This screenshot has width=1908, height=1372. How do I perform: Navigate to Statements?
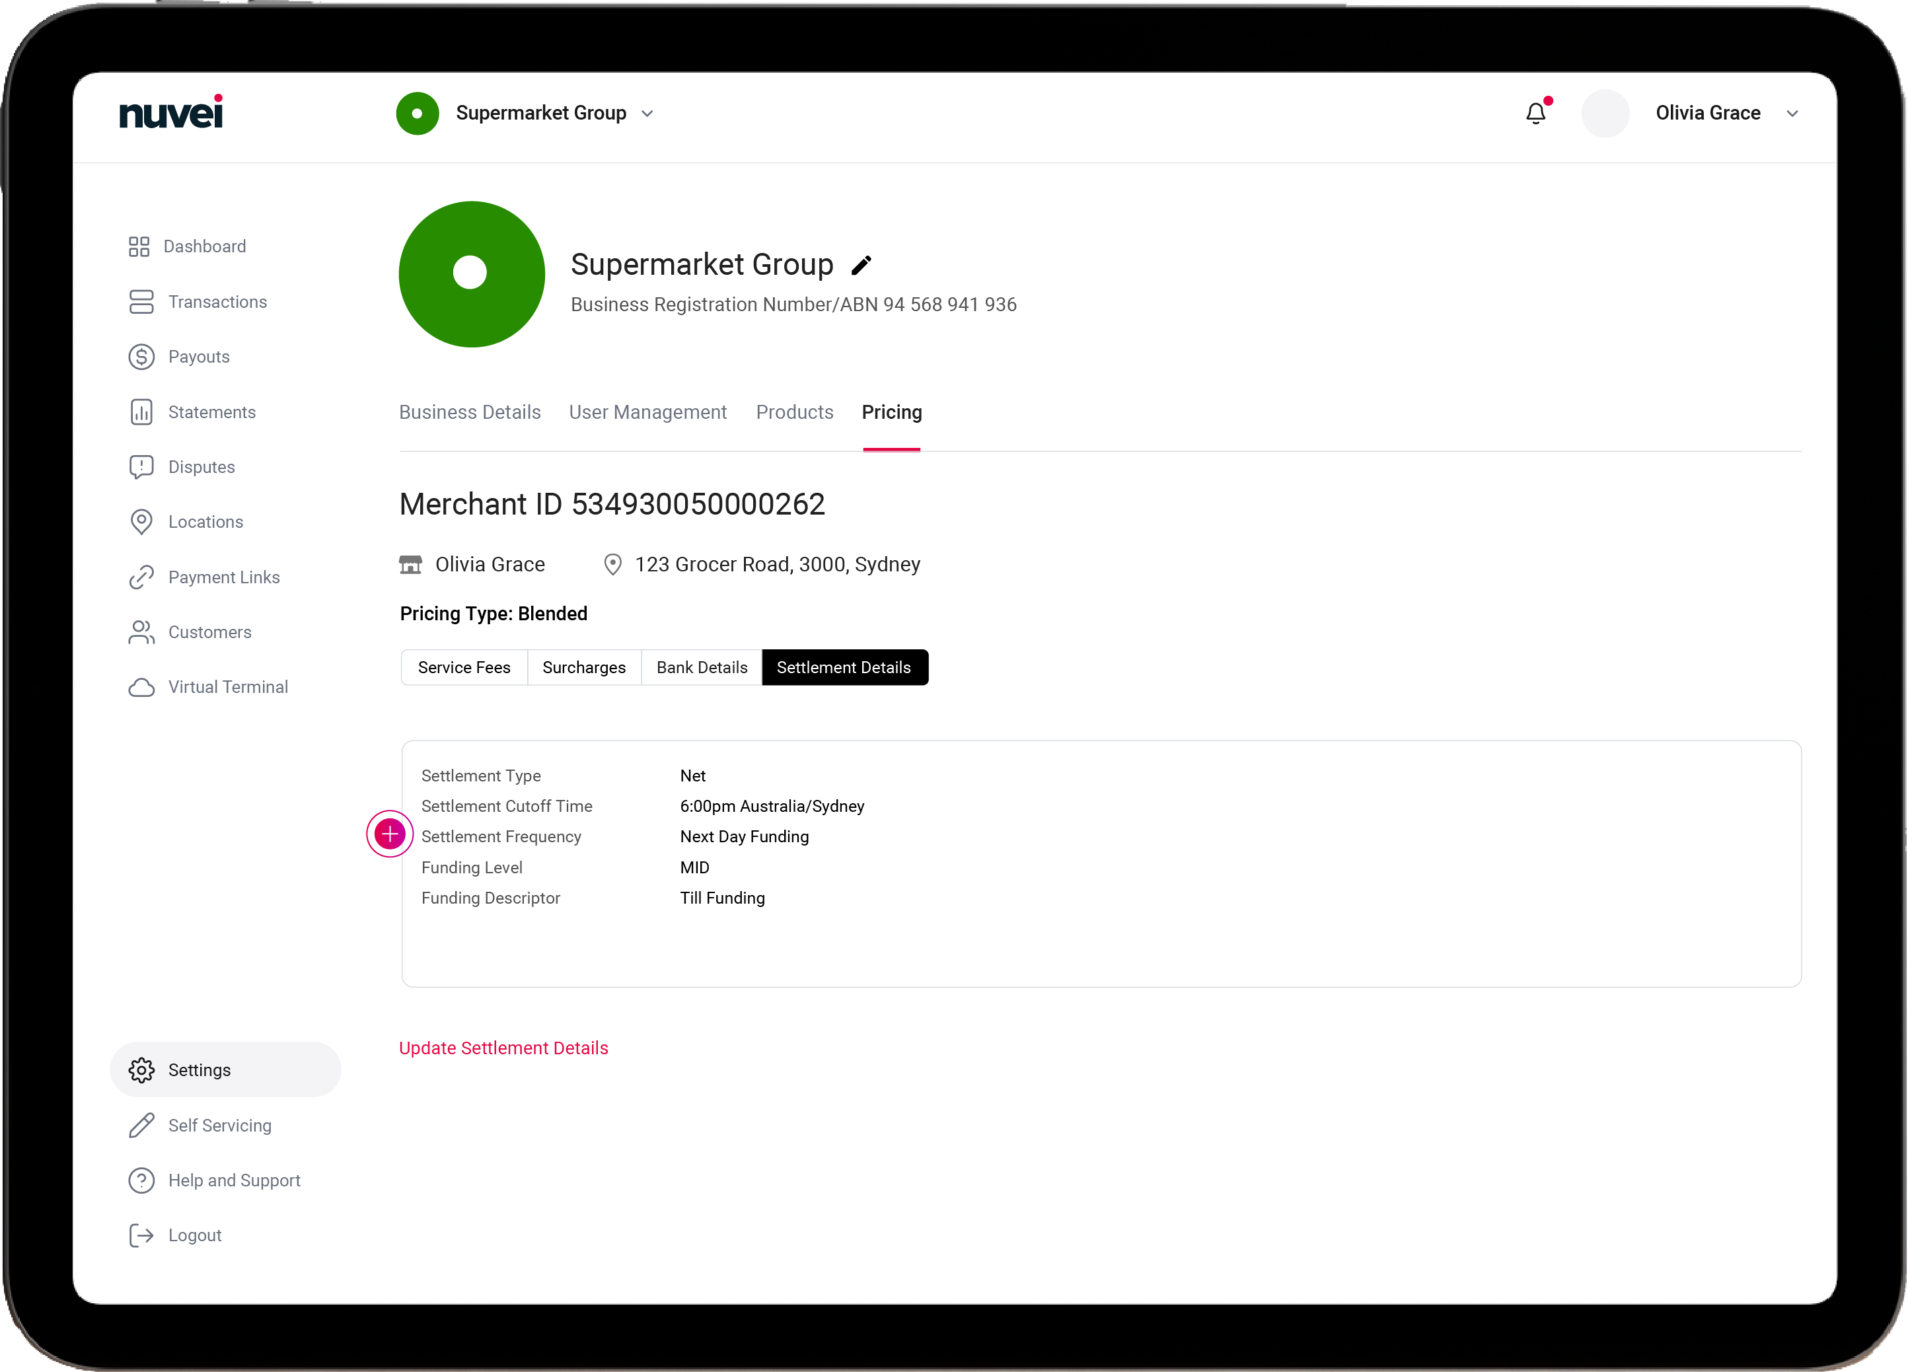click(x=212, y=412)
